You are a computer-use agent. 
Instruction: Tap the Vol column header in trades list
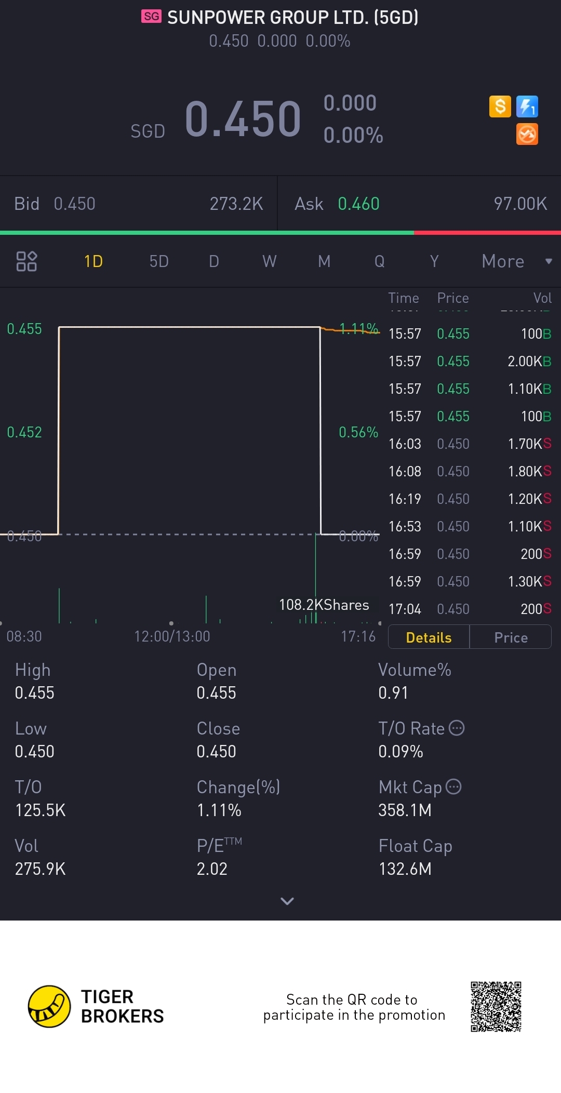[542, 298]
